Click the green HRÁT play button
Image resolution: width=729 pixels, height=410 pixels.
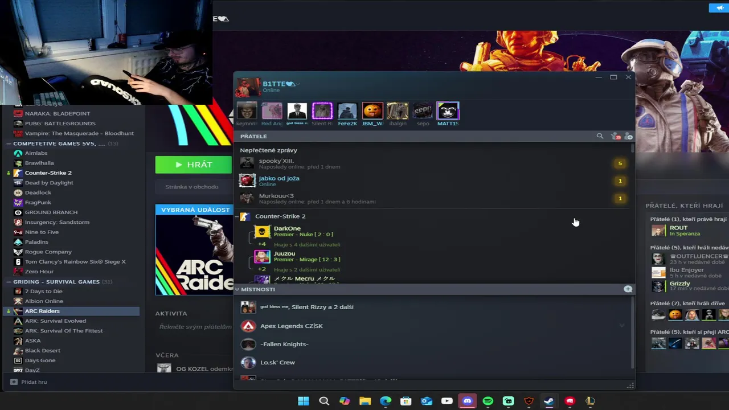194,165
